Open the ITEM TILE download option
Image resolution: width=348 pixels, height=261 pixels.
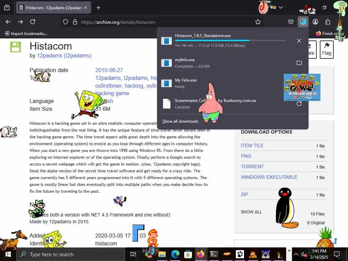click(252, 145)
